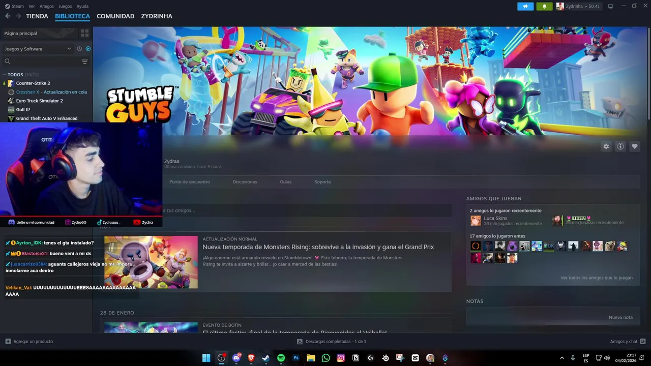Open the blue megaphone announcements button
Screen dimensions: 651x366
click(525, 6)
